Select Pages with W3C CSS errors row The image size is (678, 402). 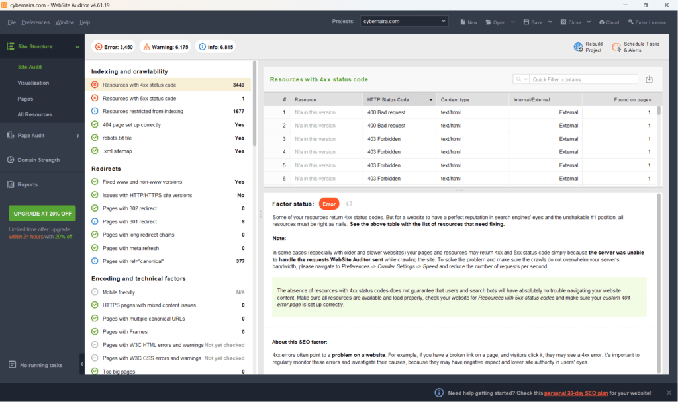[168, 358]
